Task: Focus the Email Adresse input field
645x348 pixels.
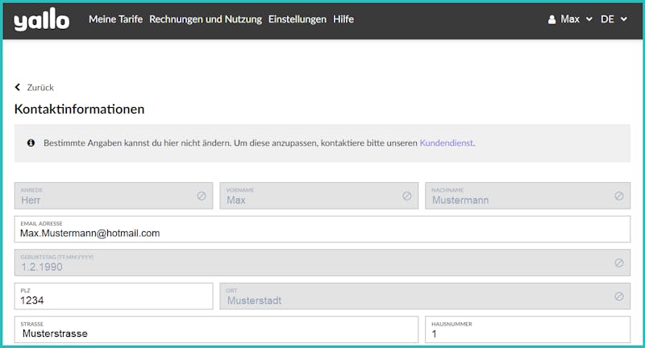Action: [x=322, y=230]
